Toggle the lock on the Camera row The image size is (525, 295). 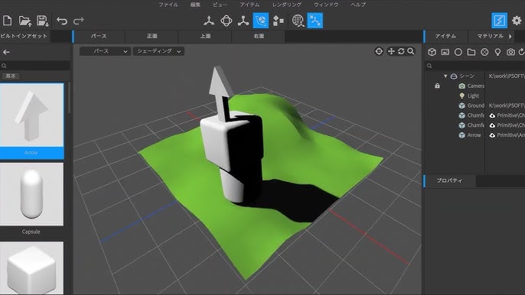pyautogui.click(x=437, y=86)
